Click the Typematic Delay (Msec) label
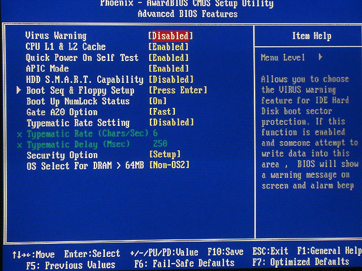This screenshot has width=362, height=271. click(79, 145)
